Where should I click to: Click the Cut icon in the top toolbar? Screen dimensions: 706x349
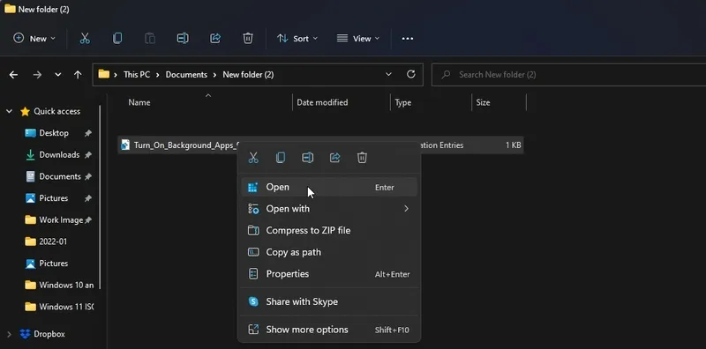[x=85, y=39]
